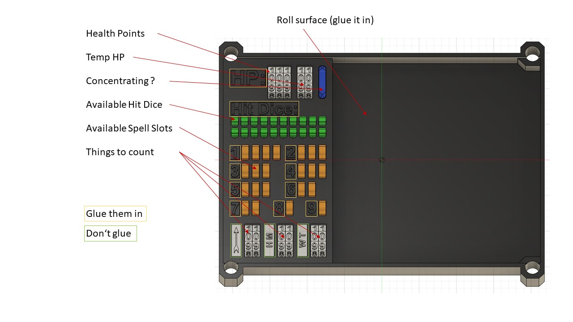Click the spell level 4 number plate
This screenshot has height=322, width=573.
(291, 171)
